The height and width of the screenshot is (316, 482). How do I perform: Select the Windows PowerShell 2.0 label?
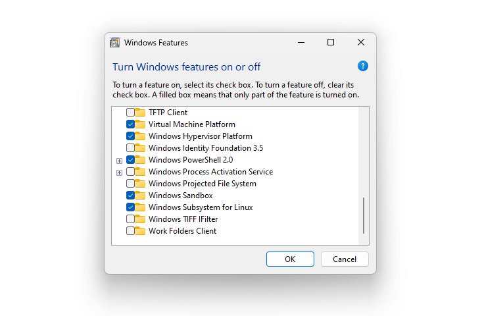(191, 160)
